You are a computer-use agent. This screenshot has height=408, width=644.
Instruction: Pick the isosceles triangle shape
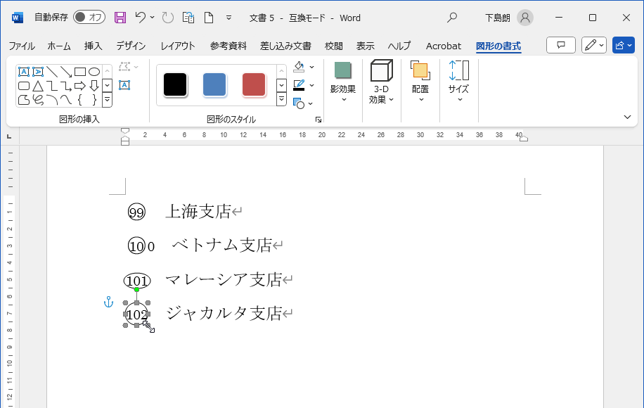[37, 86]
